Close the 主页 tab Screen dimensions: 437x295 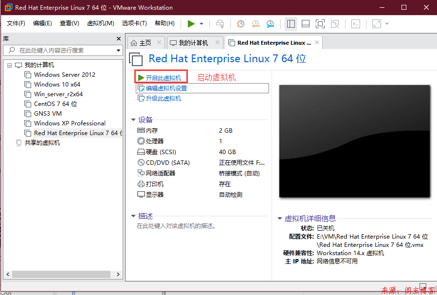(159, 43)
